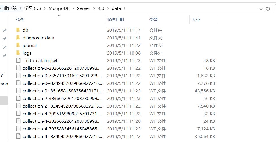The width and height of the screenshot is (276, 143).
Task: Click the 35,064 KB size cell
Action: pyautogui.click(x=205, y=136)
